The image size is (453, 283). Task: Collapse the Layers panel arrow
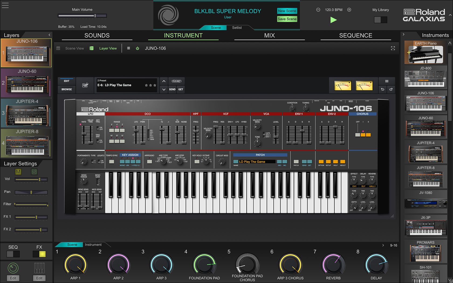[x=49, y=35]
